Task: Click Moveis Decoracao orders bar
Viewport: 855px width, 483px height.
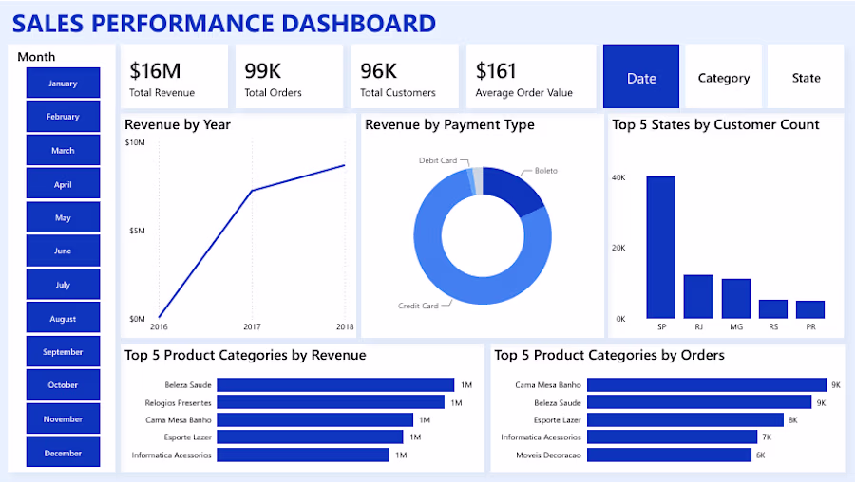Action: pyautogui.click(x=669, y=455)
